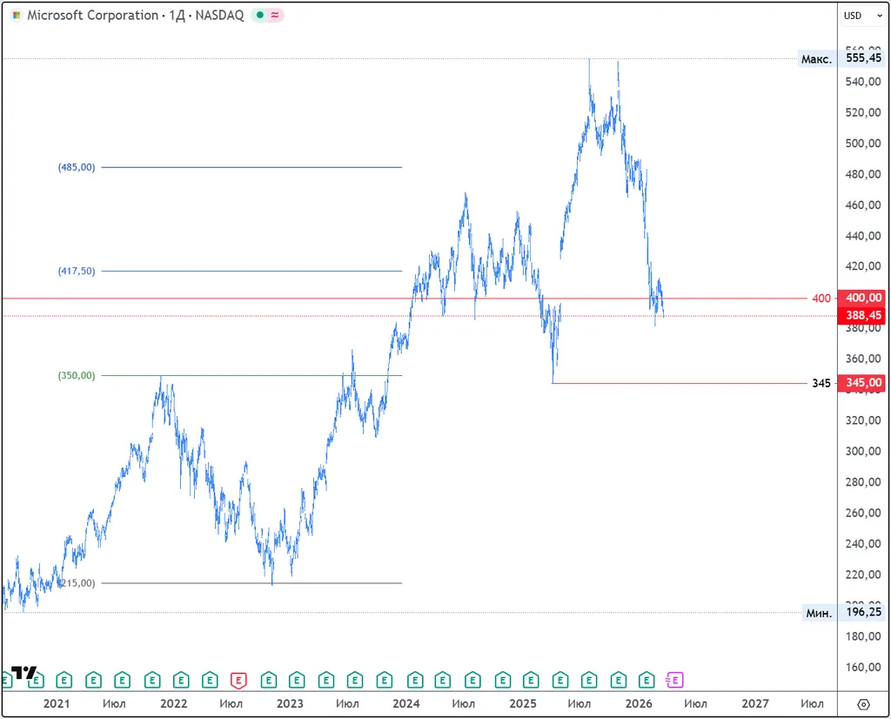891x719 pixels.
Task: Click the red 400,00 price label on the axis
Action: pos(861,298)
